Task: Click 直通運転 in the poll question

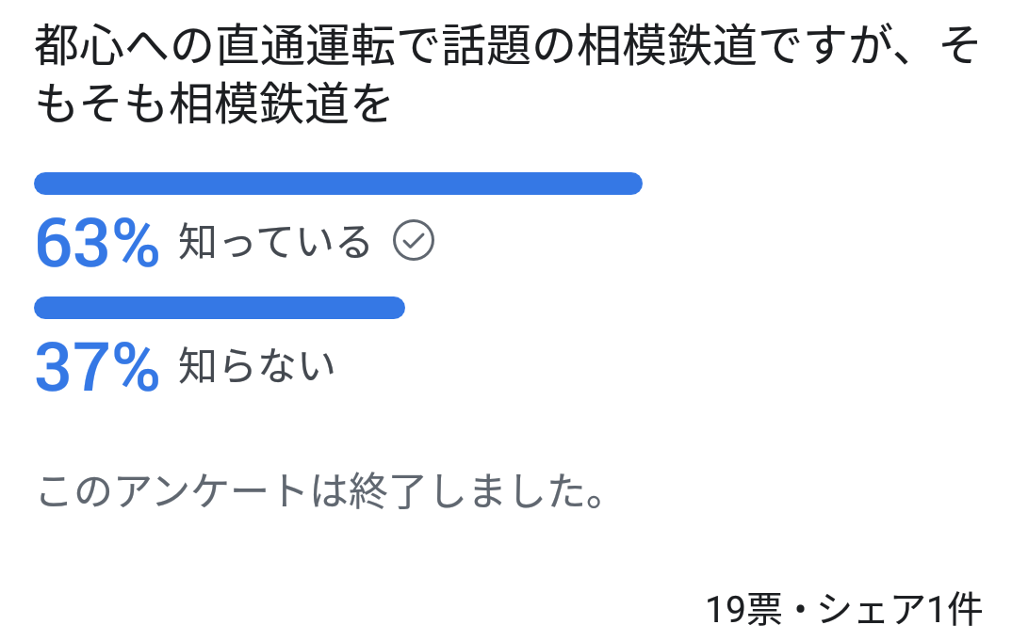Action: 304,46
